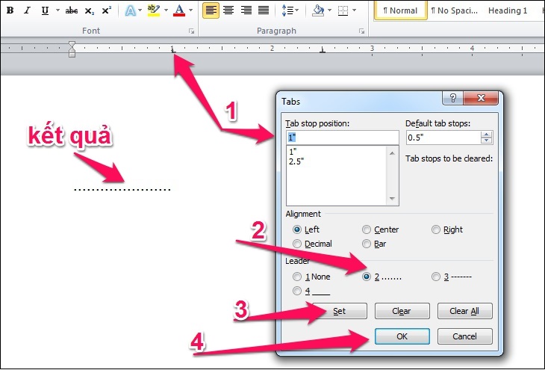Select Decimal alignment

click(312, 244)
